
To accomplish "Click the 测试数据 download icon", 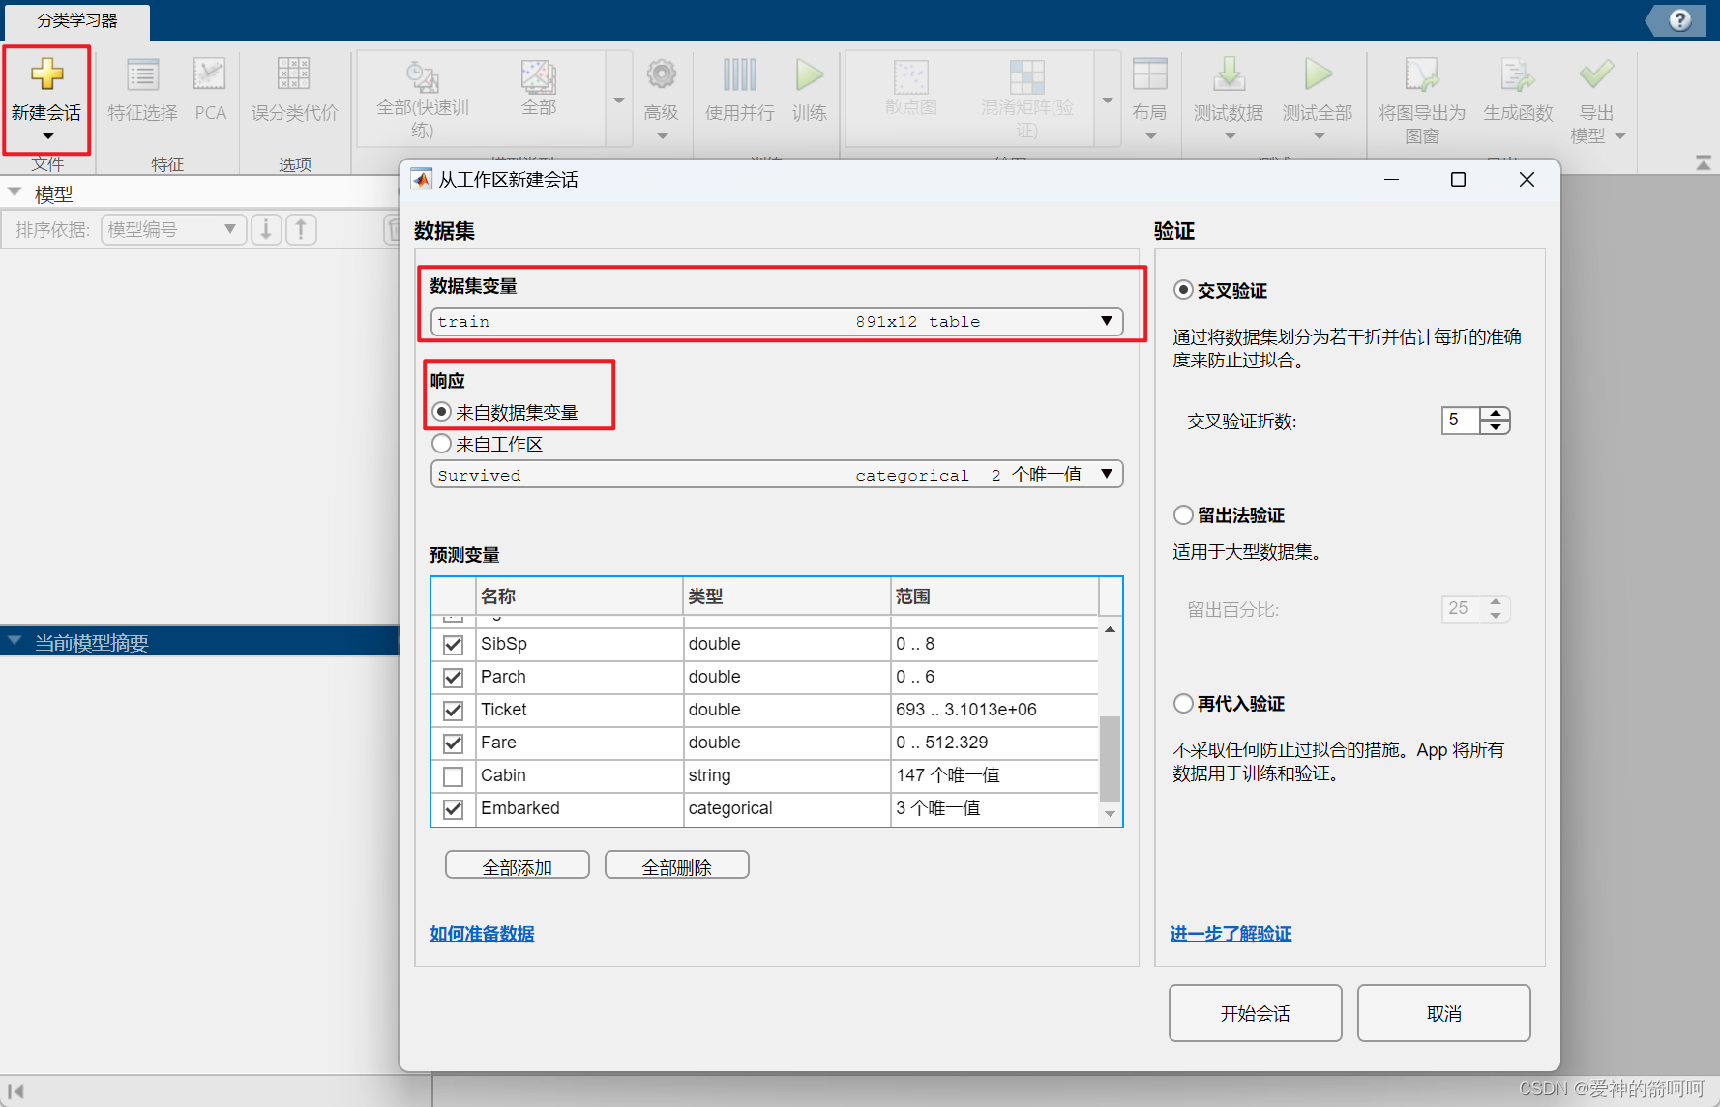I will (x=1229, y=74).
